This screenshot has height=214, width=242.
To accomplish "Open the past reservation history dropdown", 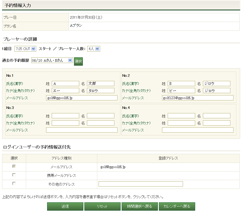I will pyautogui.click(x=52, y=60).
